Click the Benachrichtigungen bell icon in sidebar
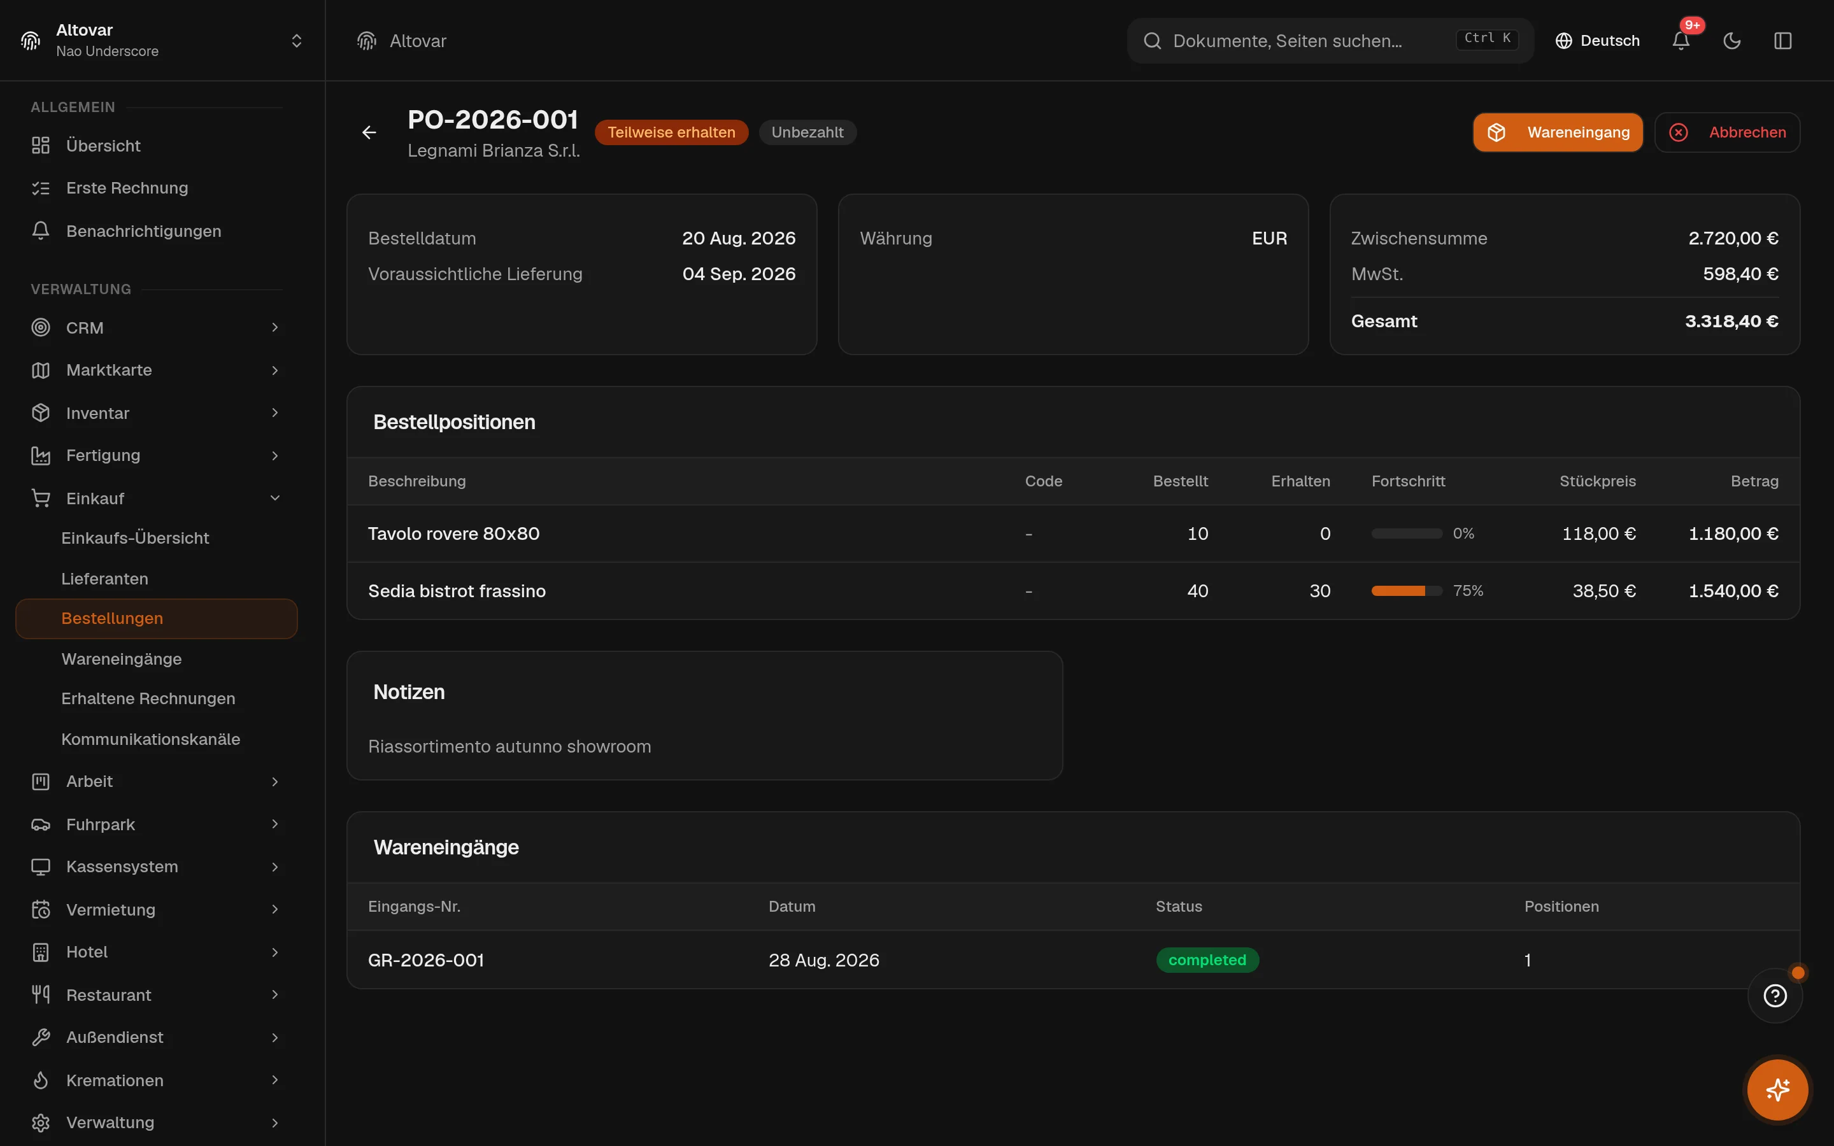The height and width of the screenshot is (1146, 1834). (41, 230)
